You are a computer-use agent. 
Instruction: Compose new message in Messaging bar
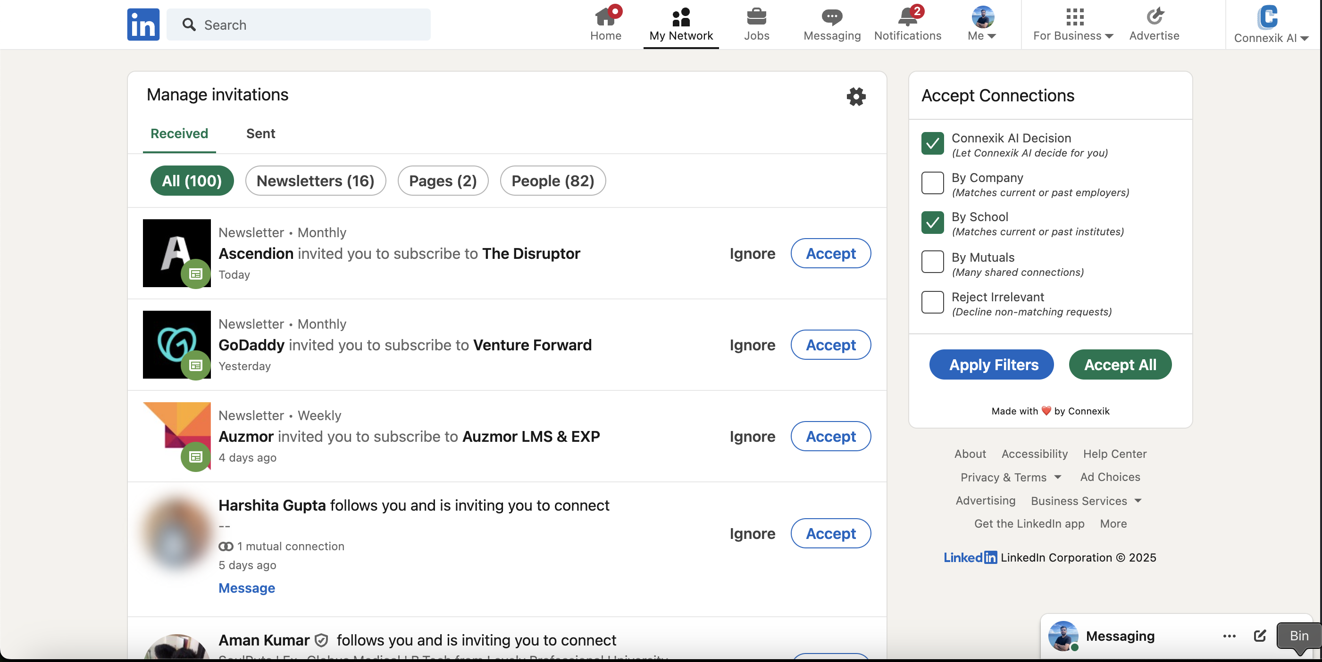tap(1260, 636)
